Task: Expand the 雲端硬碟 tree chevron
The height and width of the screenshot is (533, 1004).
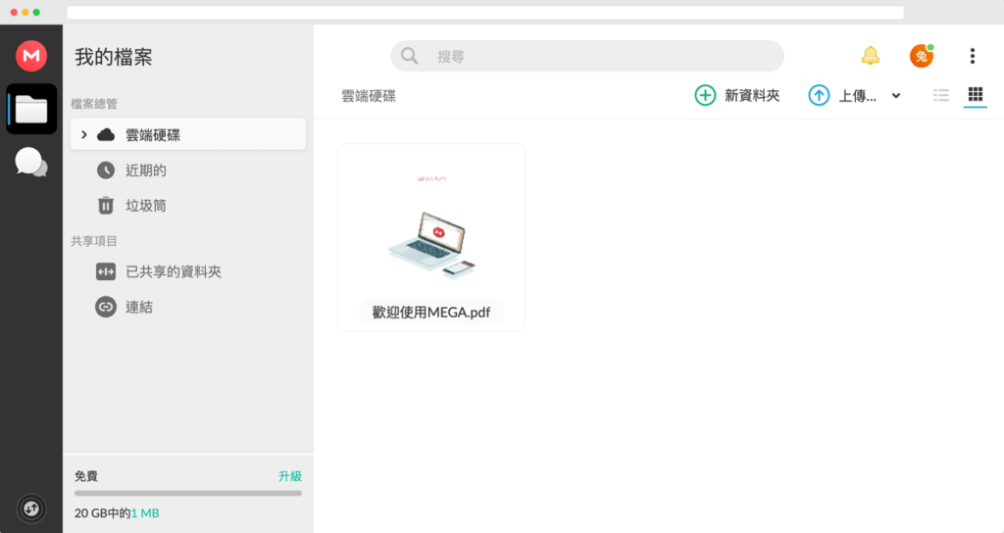Action: pos(84,134)
